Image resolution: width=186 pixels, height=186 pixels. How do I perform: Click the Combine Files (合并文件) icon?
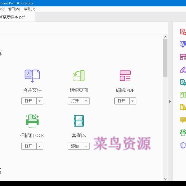tap(32, 76)
